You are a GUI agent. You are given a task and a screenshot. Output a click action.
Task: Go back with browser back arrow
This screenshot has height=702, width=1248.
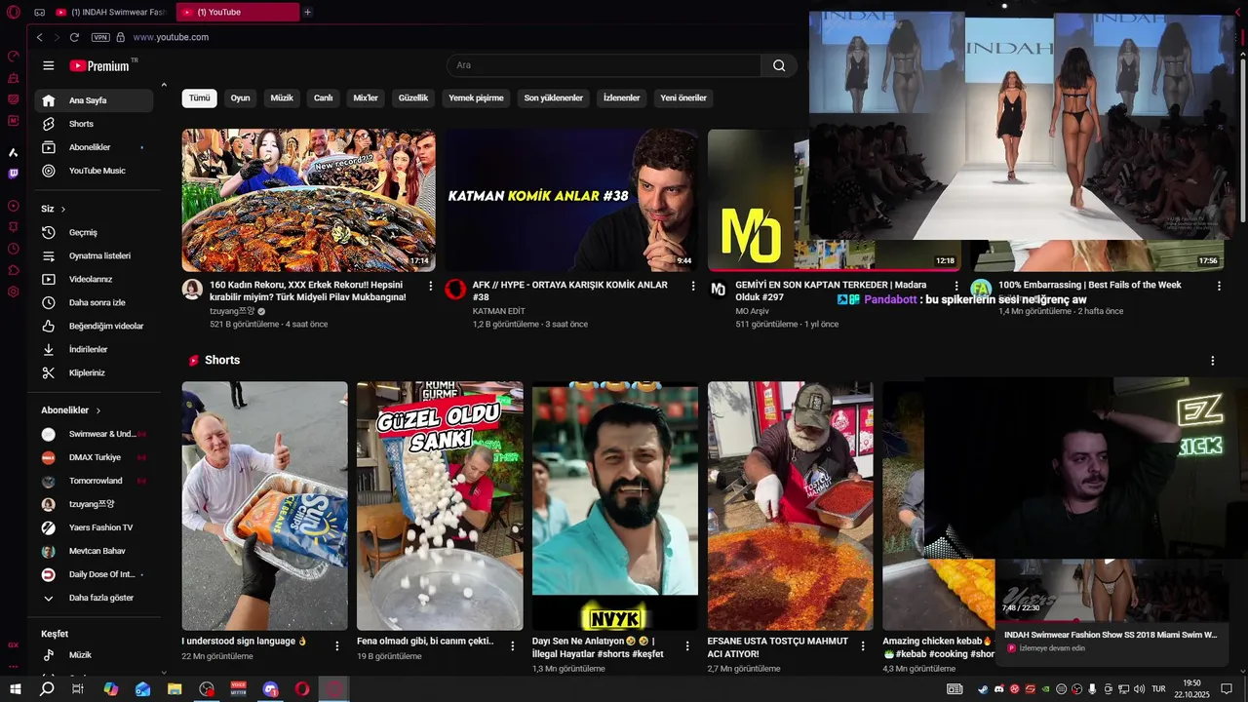(x=39, y=37)
